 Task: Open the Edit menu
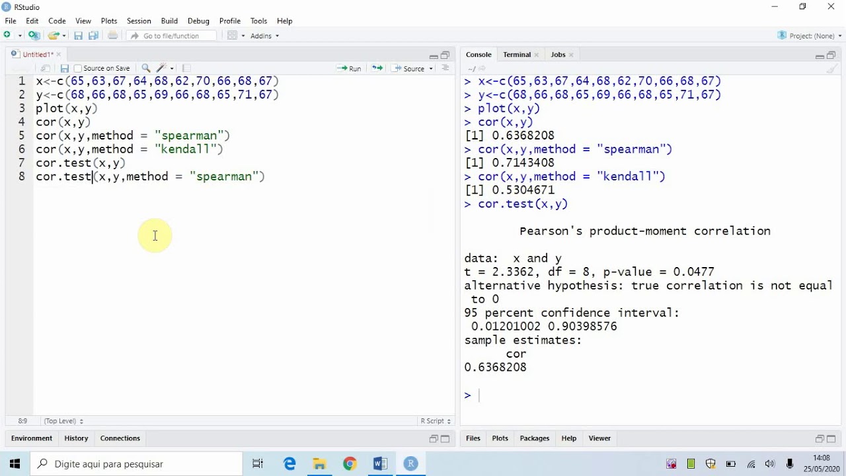coord(32,21)
